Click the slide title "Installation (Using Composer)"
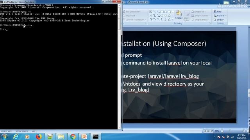Screen dimensions: 250x140 164,44
